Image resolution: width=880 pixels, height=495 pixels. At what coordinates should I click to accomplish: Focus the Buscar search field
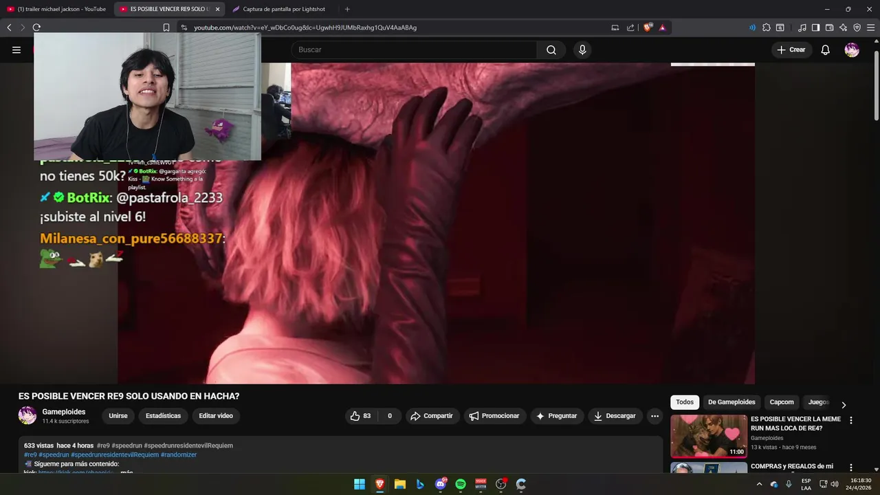tap(414, 49)
